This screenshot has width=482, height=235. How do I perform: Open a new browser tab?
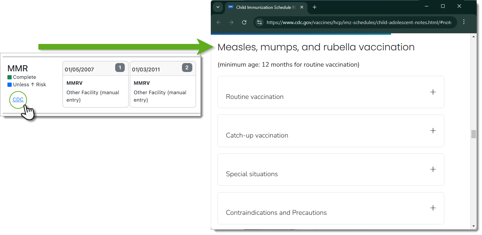tap(314, 7)
